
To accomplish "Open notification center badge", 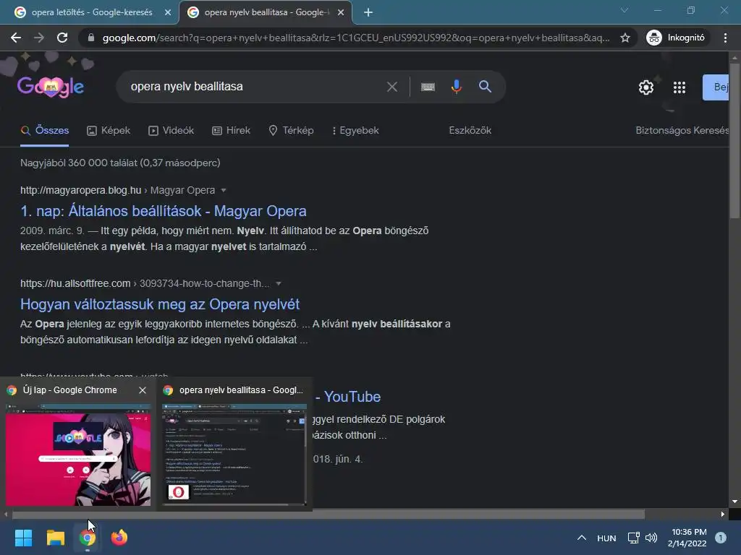I will (x=720, y=538).
